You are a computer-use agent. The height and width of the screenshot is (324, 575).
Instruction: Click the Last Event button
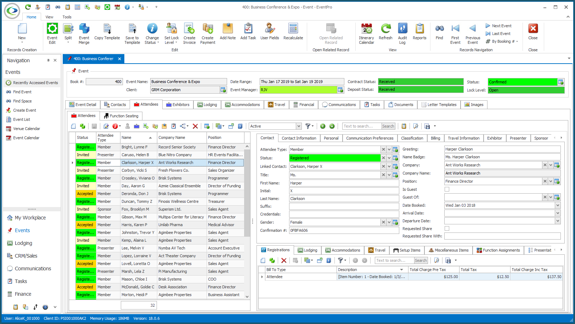coord(498,34)
